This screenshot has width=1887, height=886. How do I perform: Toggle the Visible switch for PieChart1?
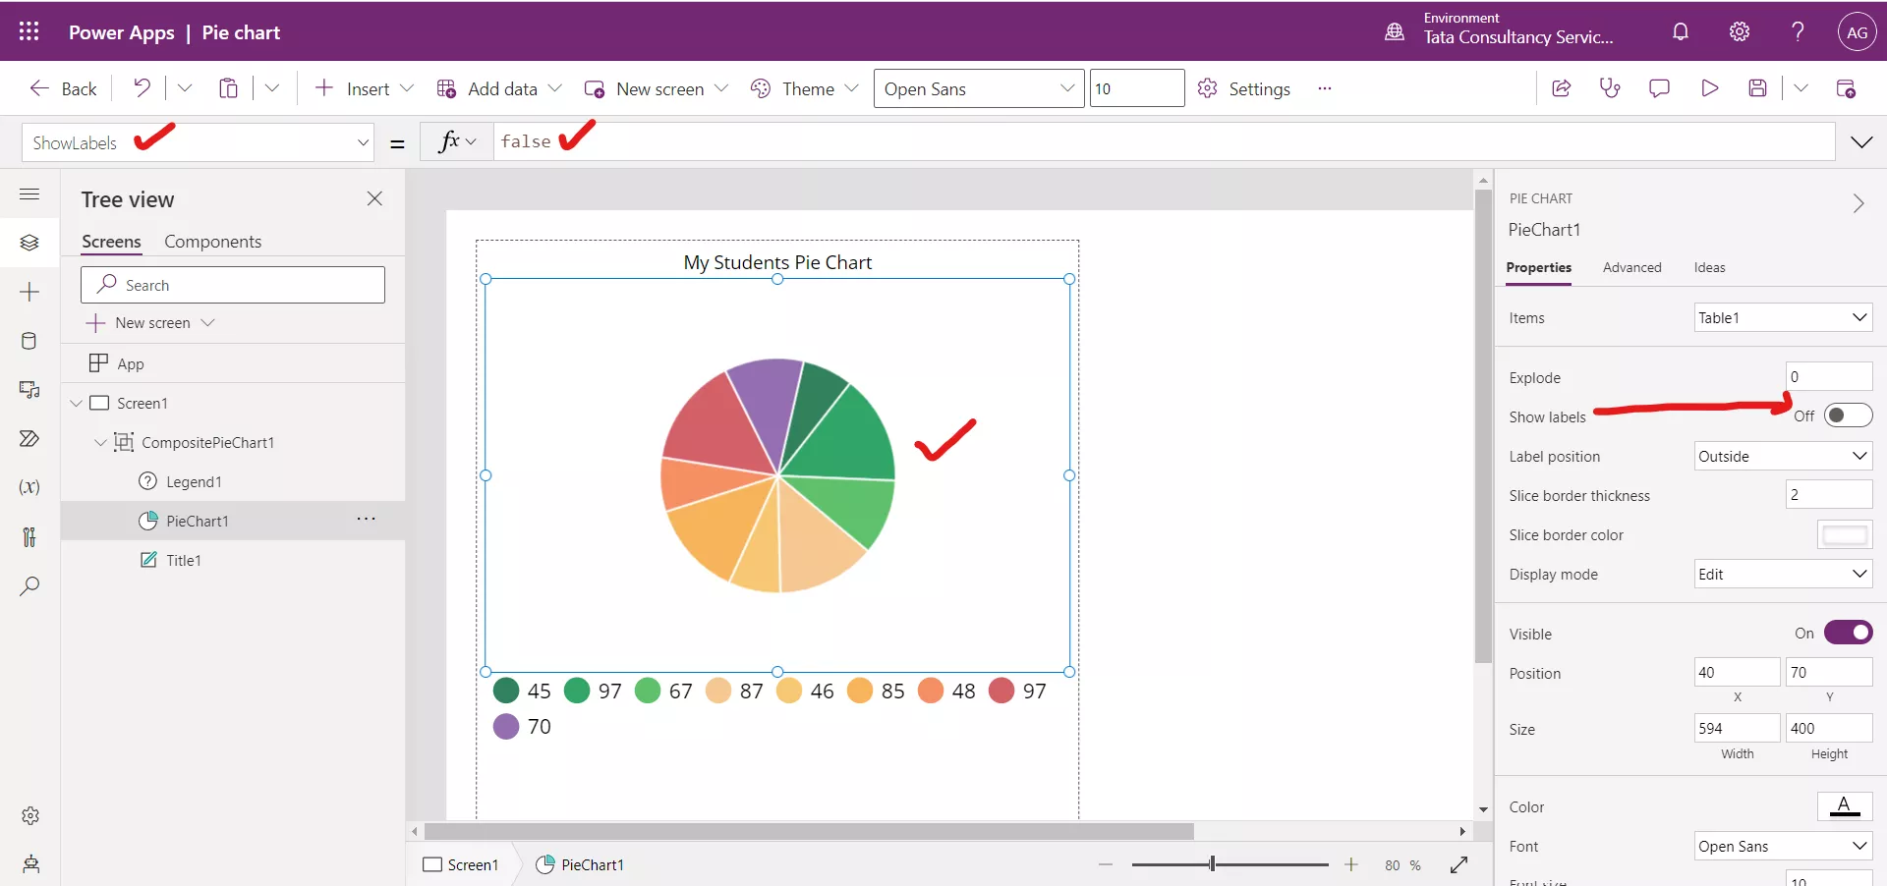(1849, 633)
